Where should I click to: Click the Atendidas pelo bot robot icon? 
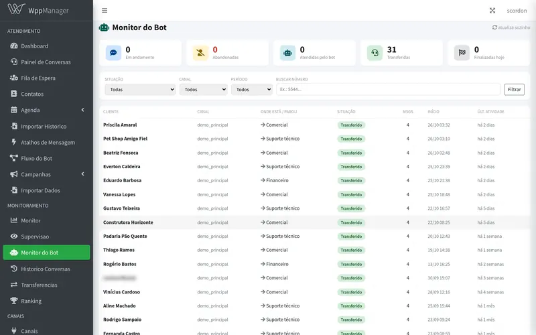click(x=288, y=53)
